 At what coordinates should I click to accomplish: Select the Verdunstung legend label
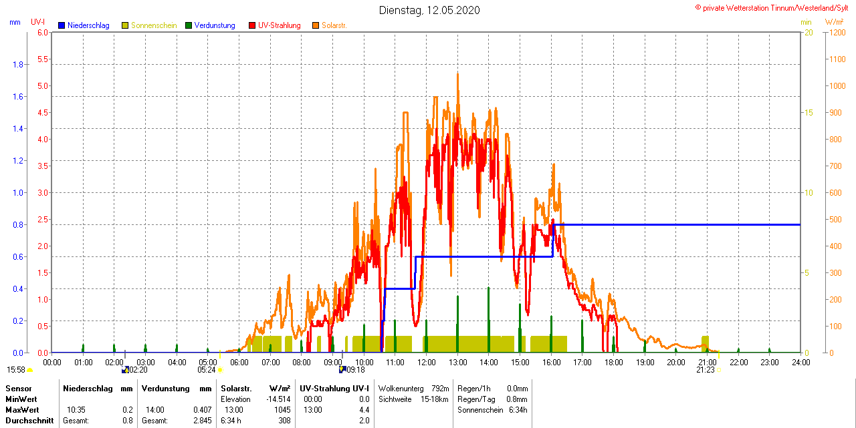pyautogui.click(x=215, y=25)
